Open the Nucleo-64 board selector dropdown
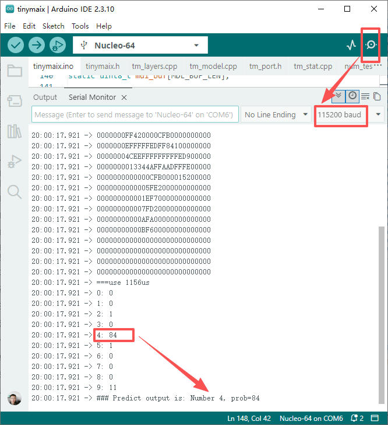This screenshot has height=425, width=388. [140, 46]
